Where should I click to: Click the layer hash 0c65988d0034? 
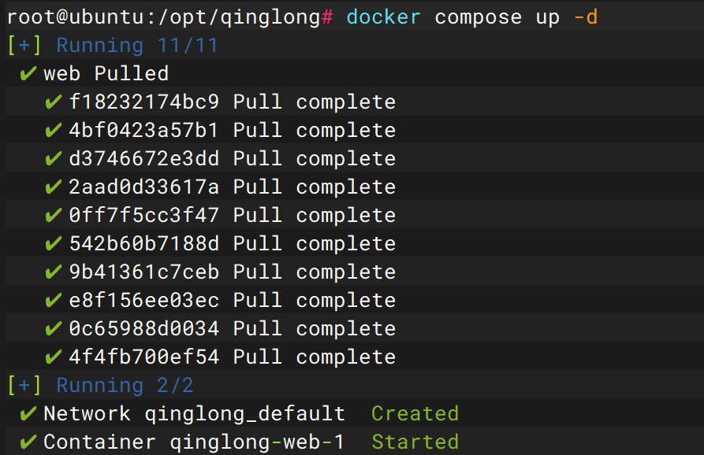(x=144, y=329)
